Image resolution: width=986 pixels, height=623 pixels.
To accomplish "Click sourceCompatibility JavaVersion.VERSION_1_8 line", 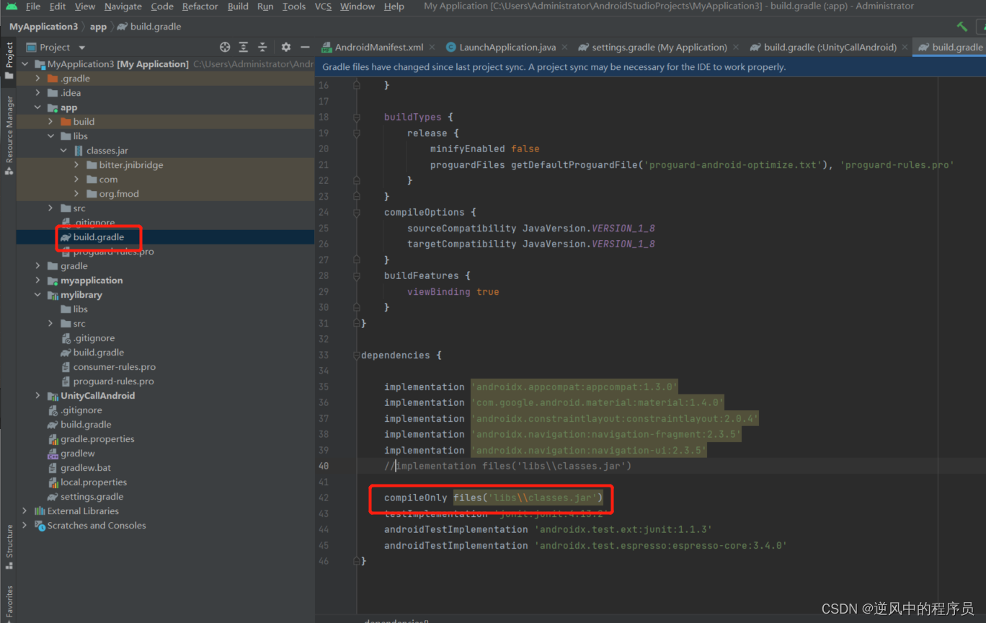I will (x=531, y=228).
